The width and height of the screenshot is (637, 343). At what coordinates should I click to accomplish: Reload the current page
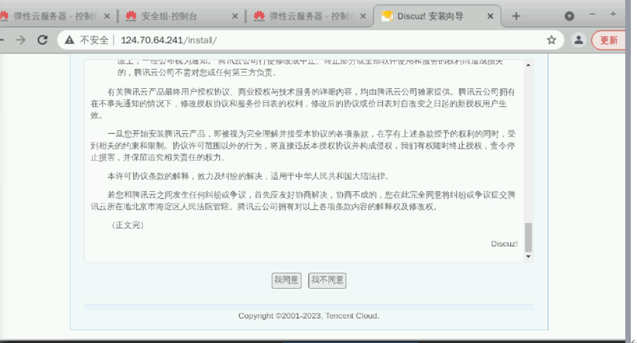pyautogui.click(x=43, y=40)
